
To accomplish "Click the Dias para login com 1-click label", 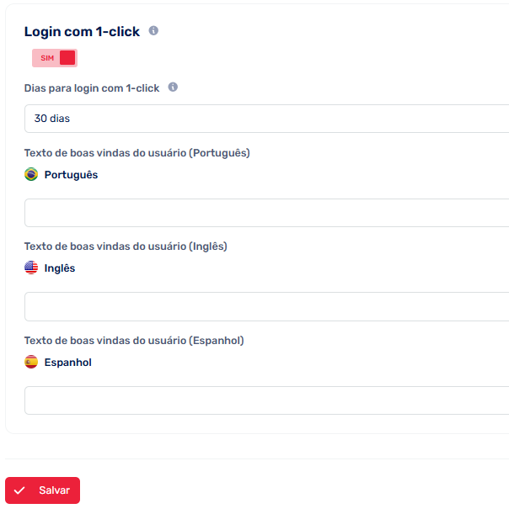I will [x=92, y=88].
